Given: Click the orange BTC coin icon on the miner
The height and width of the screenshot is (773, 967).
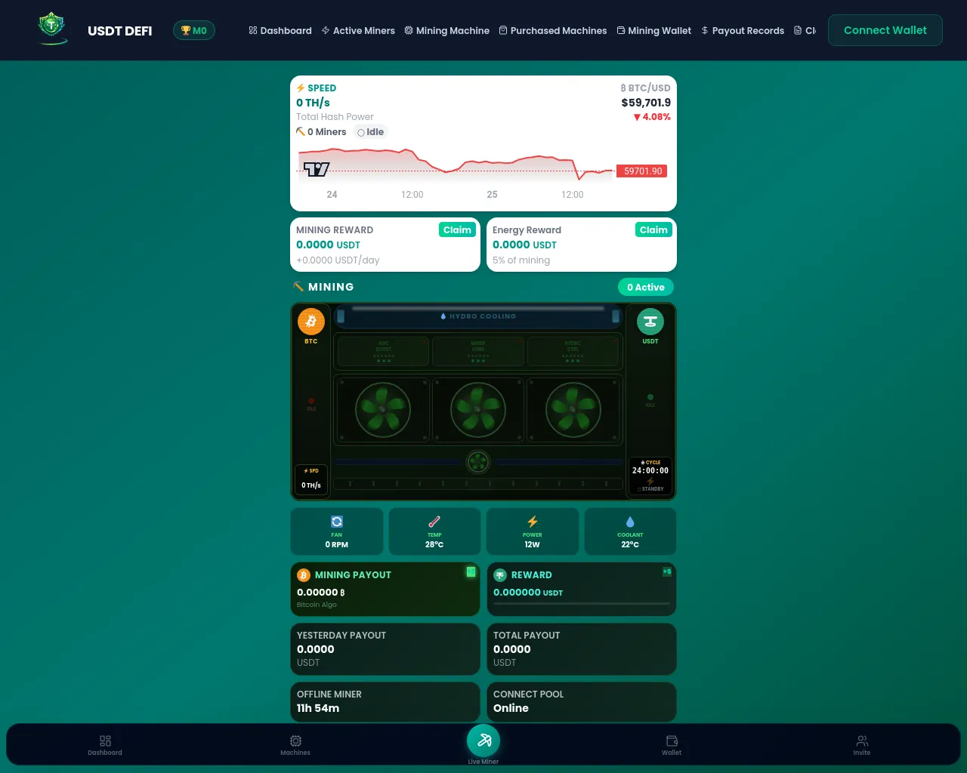Looking at the screenshot, I should [x=311, y=322].
